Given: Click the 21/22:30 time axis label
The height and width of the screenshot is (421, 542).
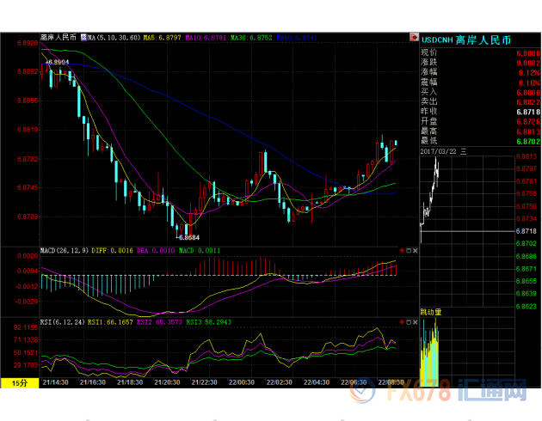Looking at the screenshot, I should coord(204,382).
